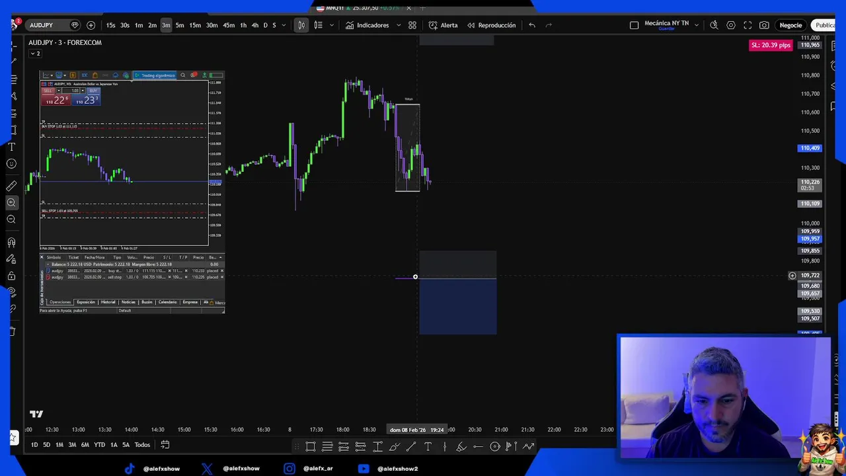Viewport: 846px width, 476px height.
Task: Set date range to YTD
Action: coord(99,445)
